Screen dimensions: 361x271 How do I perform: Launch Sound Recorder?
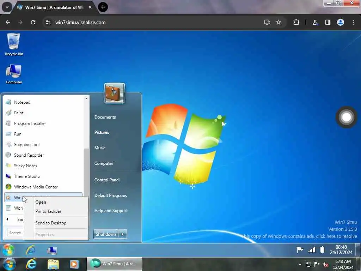click(x=43, y=155)
